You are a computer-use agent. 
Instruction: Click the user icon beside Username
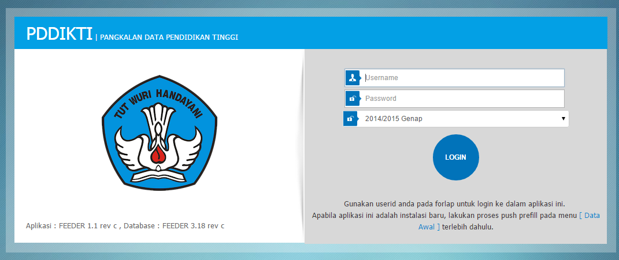click(x=352, y=78)
